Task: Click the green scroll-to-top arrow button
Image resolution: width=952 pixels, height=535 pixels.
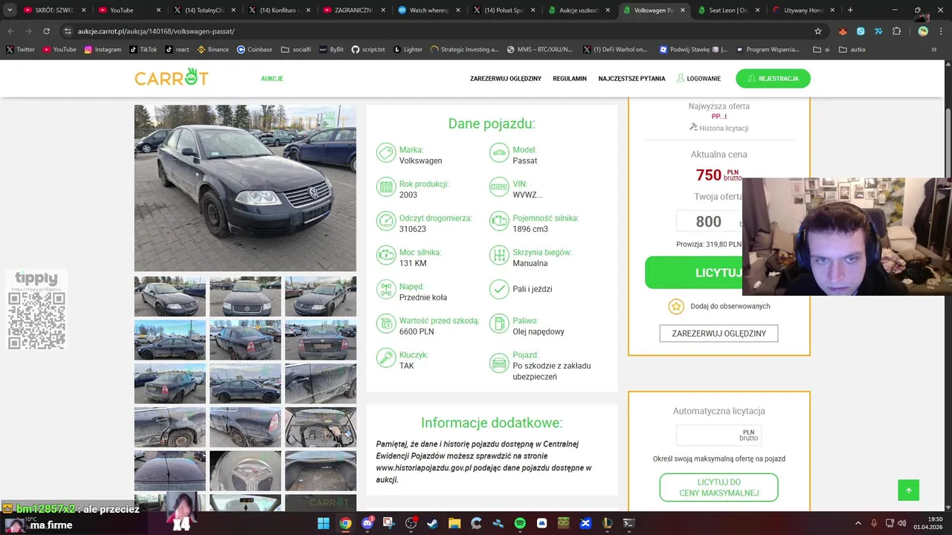Action: coord(908,490)
